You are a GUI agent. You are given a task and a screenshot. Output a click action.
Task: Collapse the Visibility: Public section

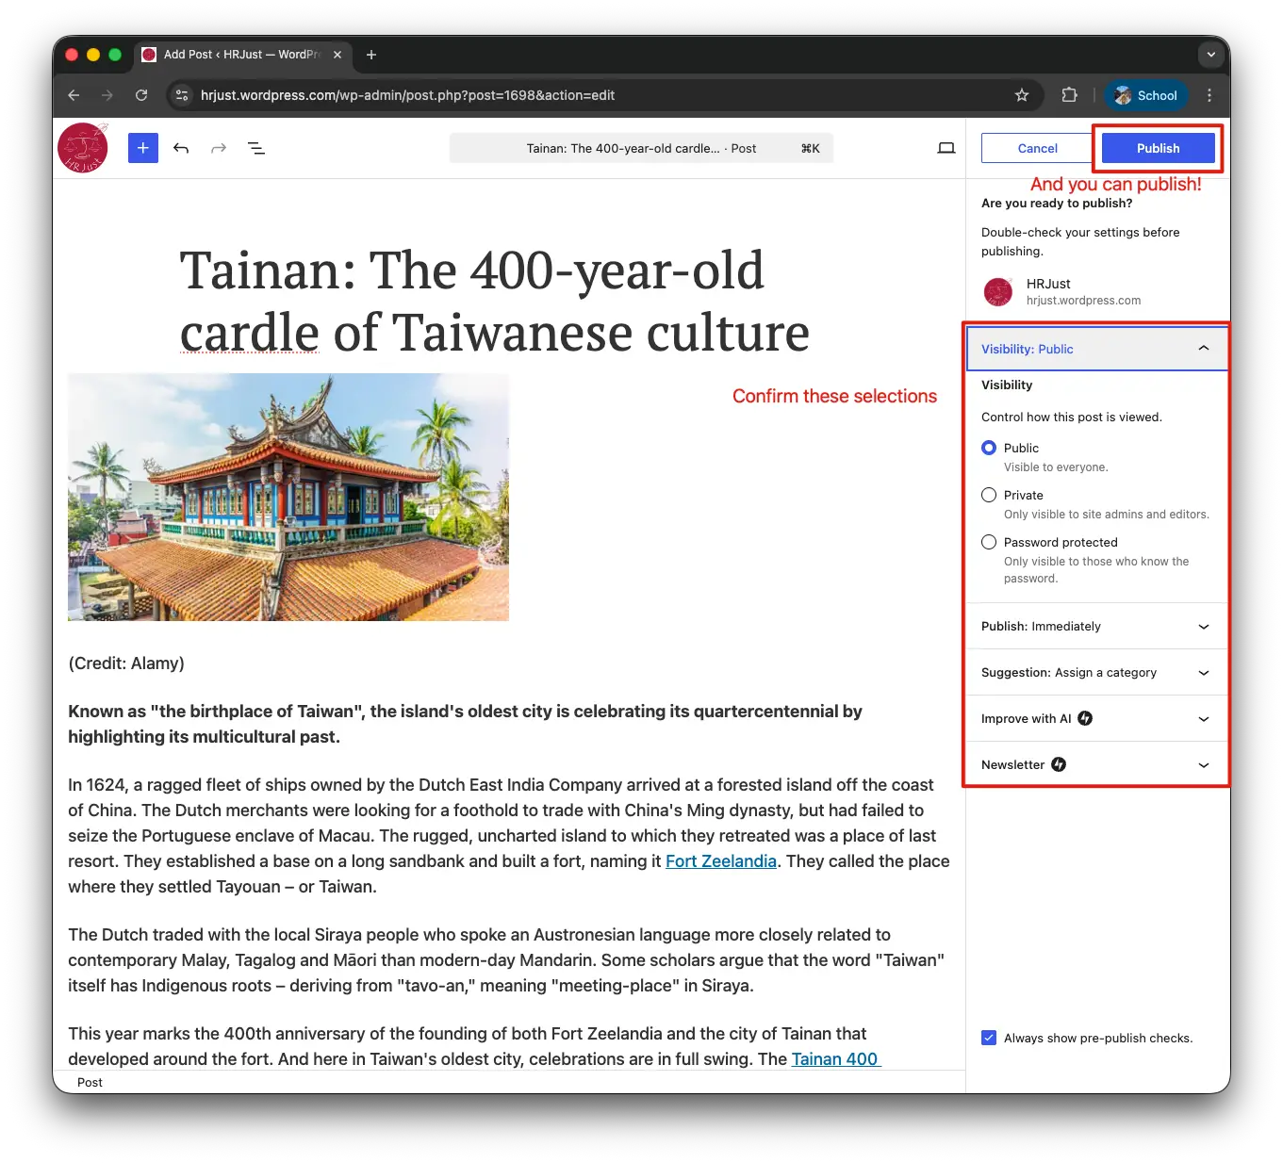pos(1097,349)
